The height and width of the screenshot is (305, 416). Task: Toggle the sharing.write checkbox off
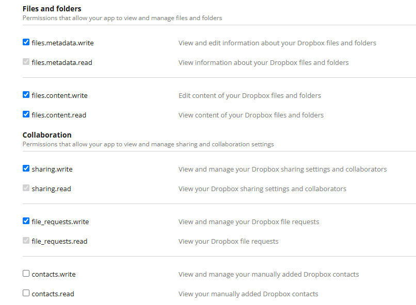(x=26, y=168)
